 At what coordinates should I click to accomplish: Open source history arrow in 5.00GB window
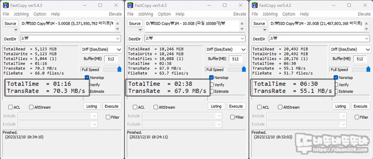click(16, 30)
